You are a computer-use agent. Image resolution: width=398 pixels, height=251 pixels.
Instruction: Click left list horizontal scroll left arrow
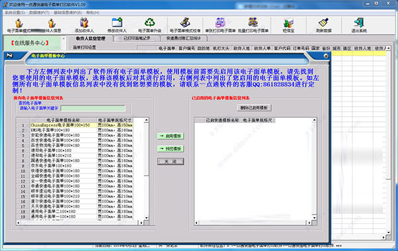(19, 223)
